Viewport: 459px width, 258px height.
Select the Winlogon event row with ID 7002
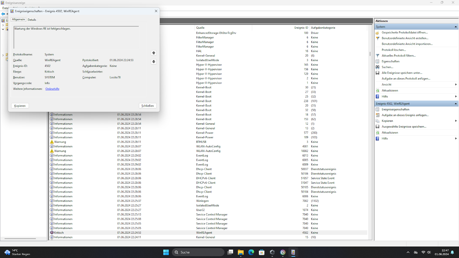[x=208, y=201]
